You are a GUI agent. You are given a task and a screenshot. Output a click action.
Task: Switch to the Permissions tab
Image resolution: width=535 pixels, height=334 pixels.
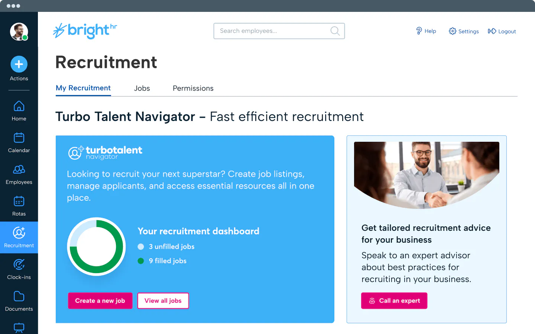click(193, 88)
